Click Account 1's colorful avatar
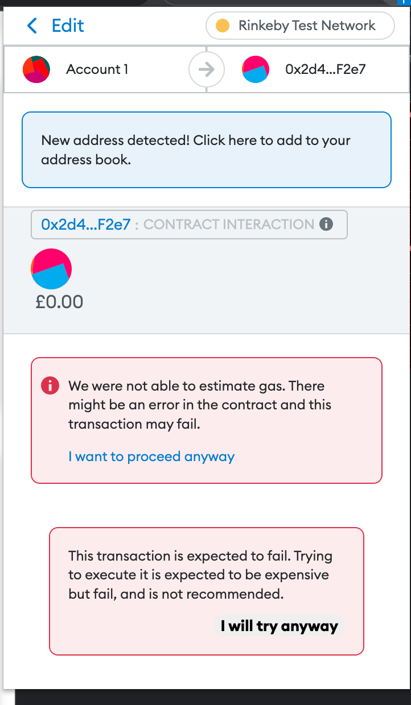Screen dimensions: 411x705 click(x=36, y=69)
